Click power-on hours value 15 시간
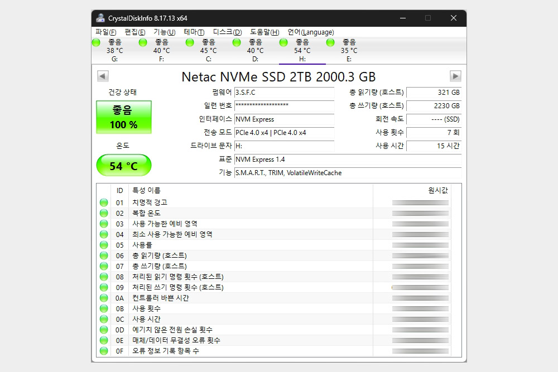Viewport: 558px width, 372px height. click(434, 146)
